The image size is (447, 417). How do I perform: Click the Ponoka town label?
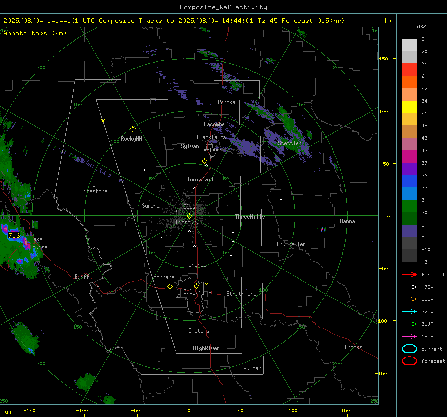click(226, 102)
